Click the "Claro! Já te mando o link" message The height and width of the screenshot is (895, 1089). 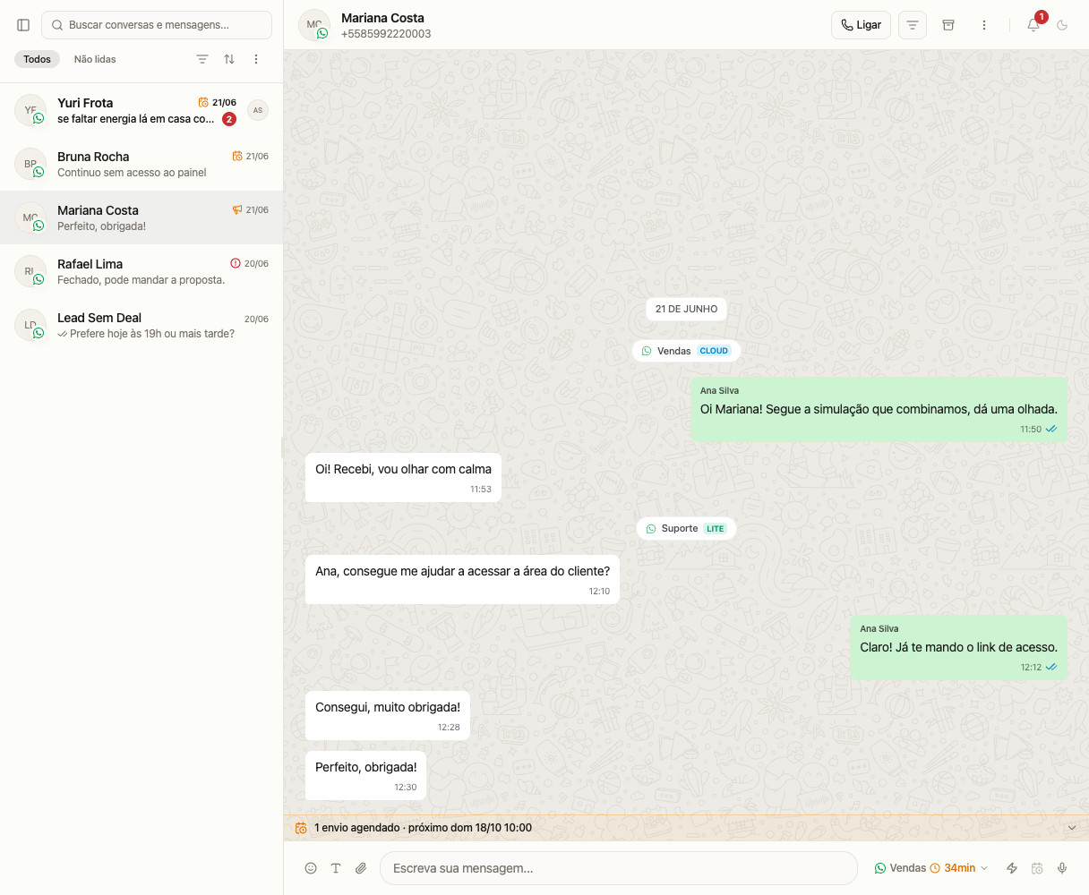click(x=958, y=647)
